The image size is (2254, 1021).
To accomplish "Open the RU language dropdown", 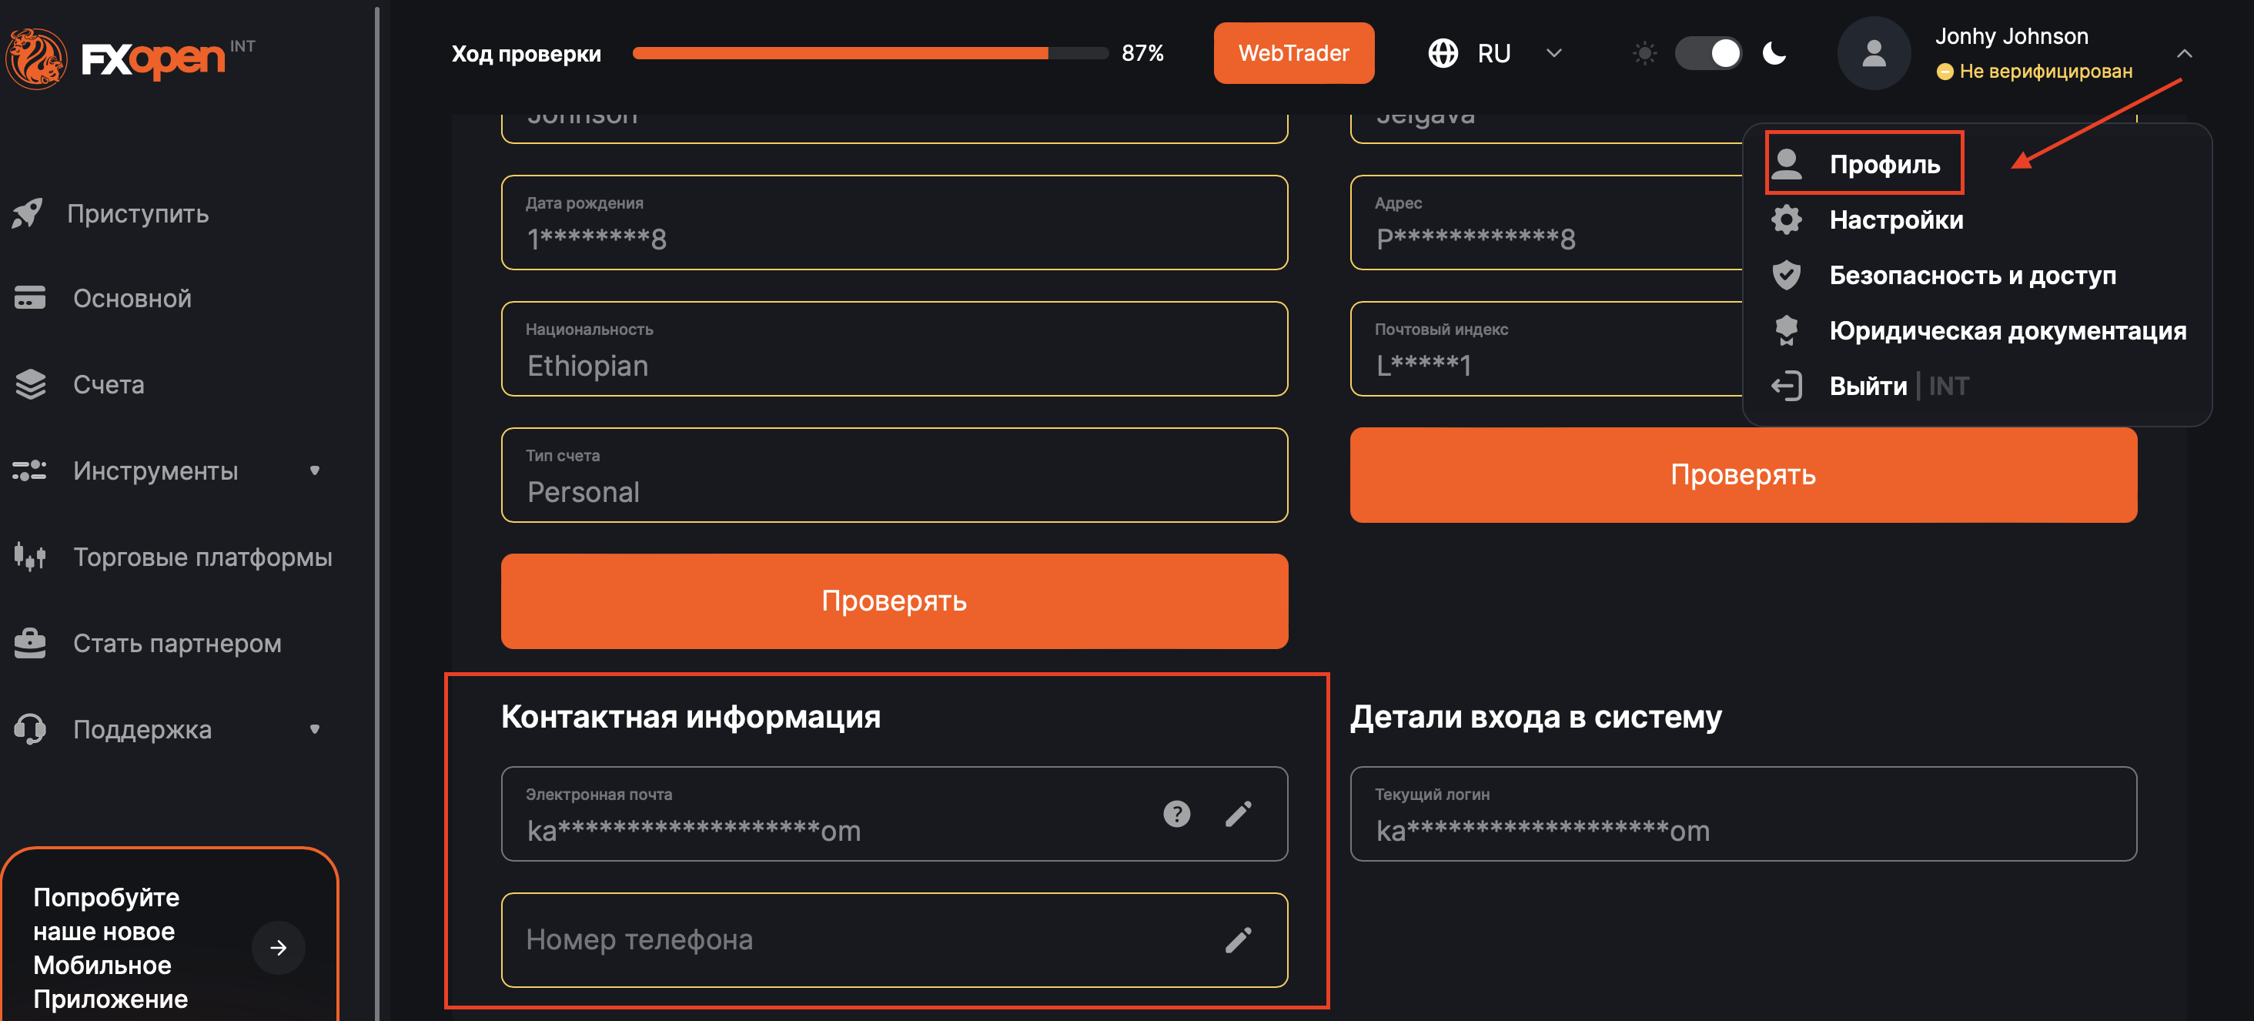I will (x=1553, y=53).
